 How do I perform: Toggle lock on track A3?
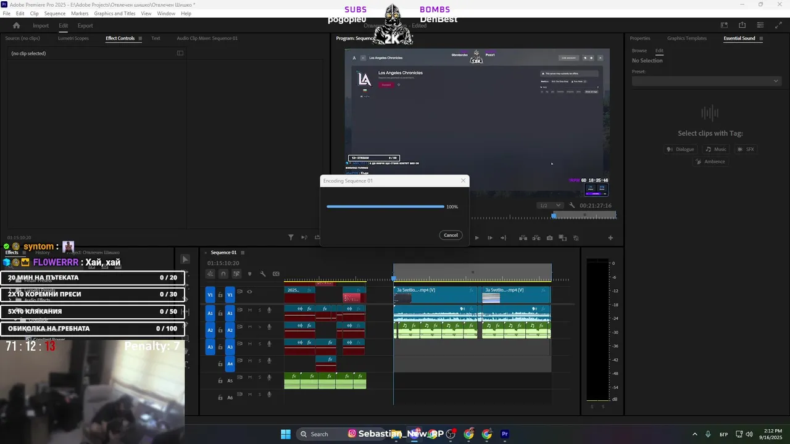pos(220,347)
